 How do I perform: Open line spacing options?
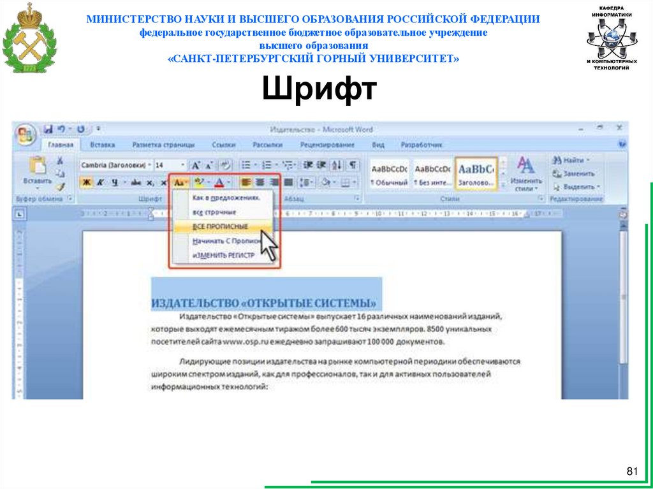(x=307, y=182)
